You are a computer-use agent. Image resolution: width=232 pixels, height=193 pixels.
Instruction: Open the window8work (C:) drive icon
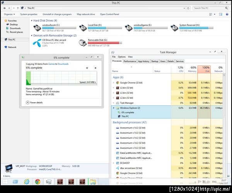[37, 28]
